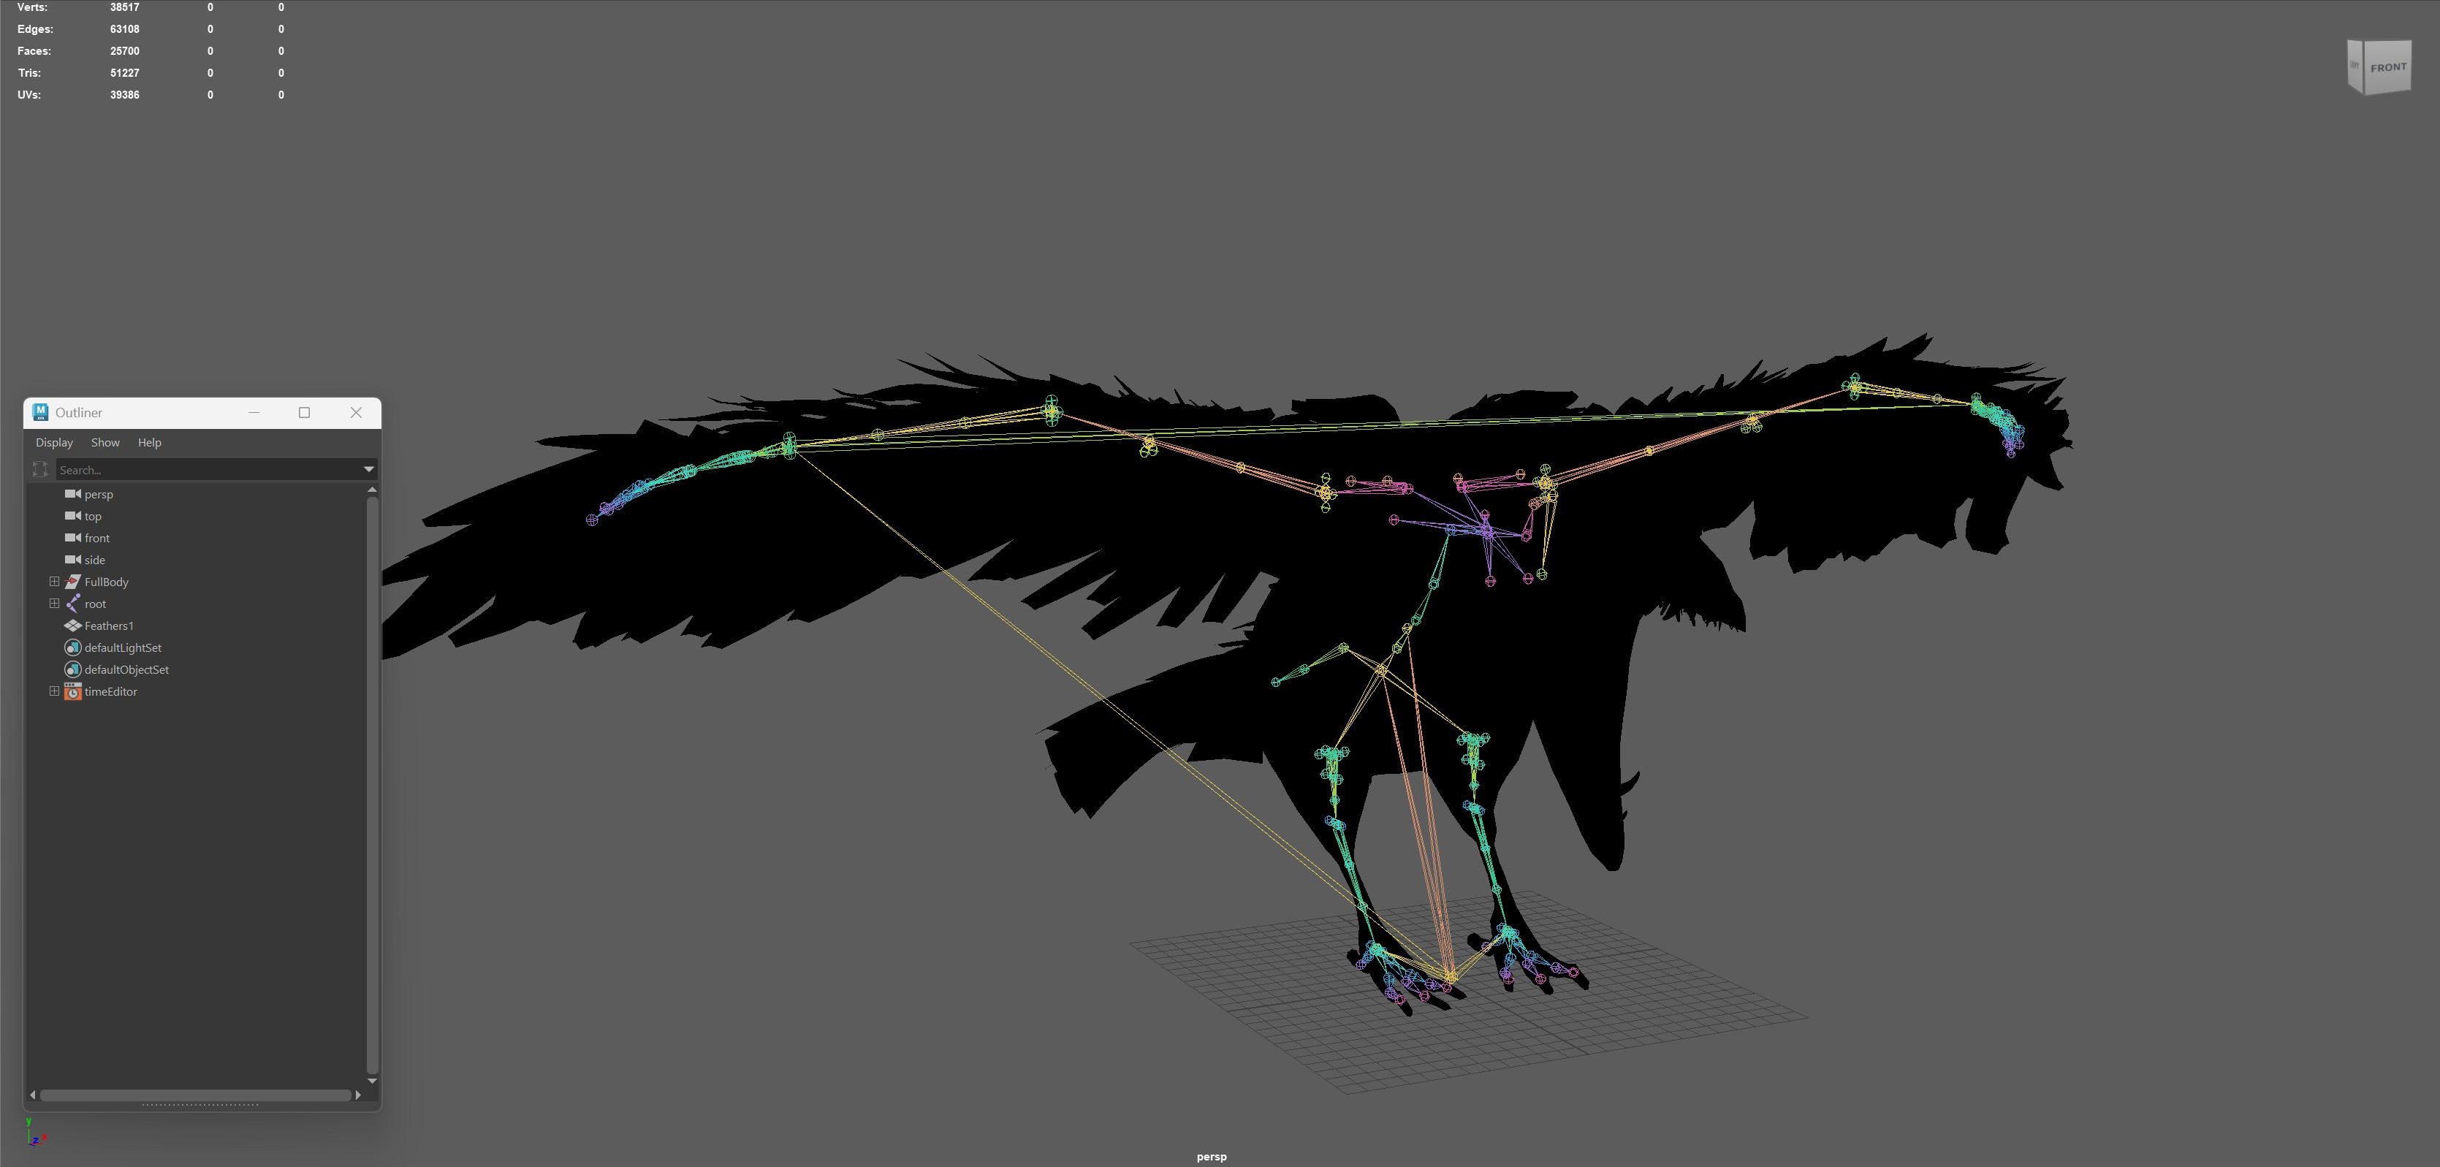Click the Faces count value 25700
This screenshot has height=1167, width=2440.
124,51
